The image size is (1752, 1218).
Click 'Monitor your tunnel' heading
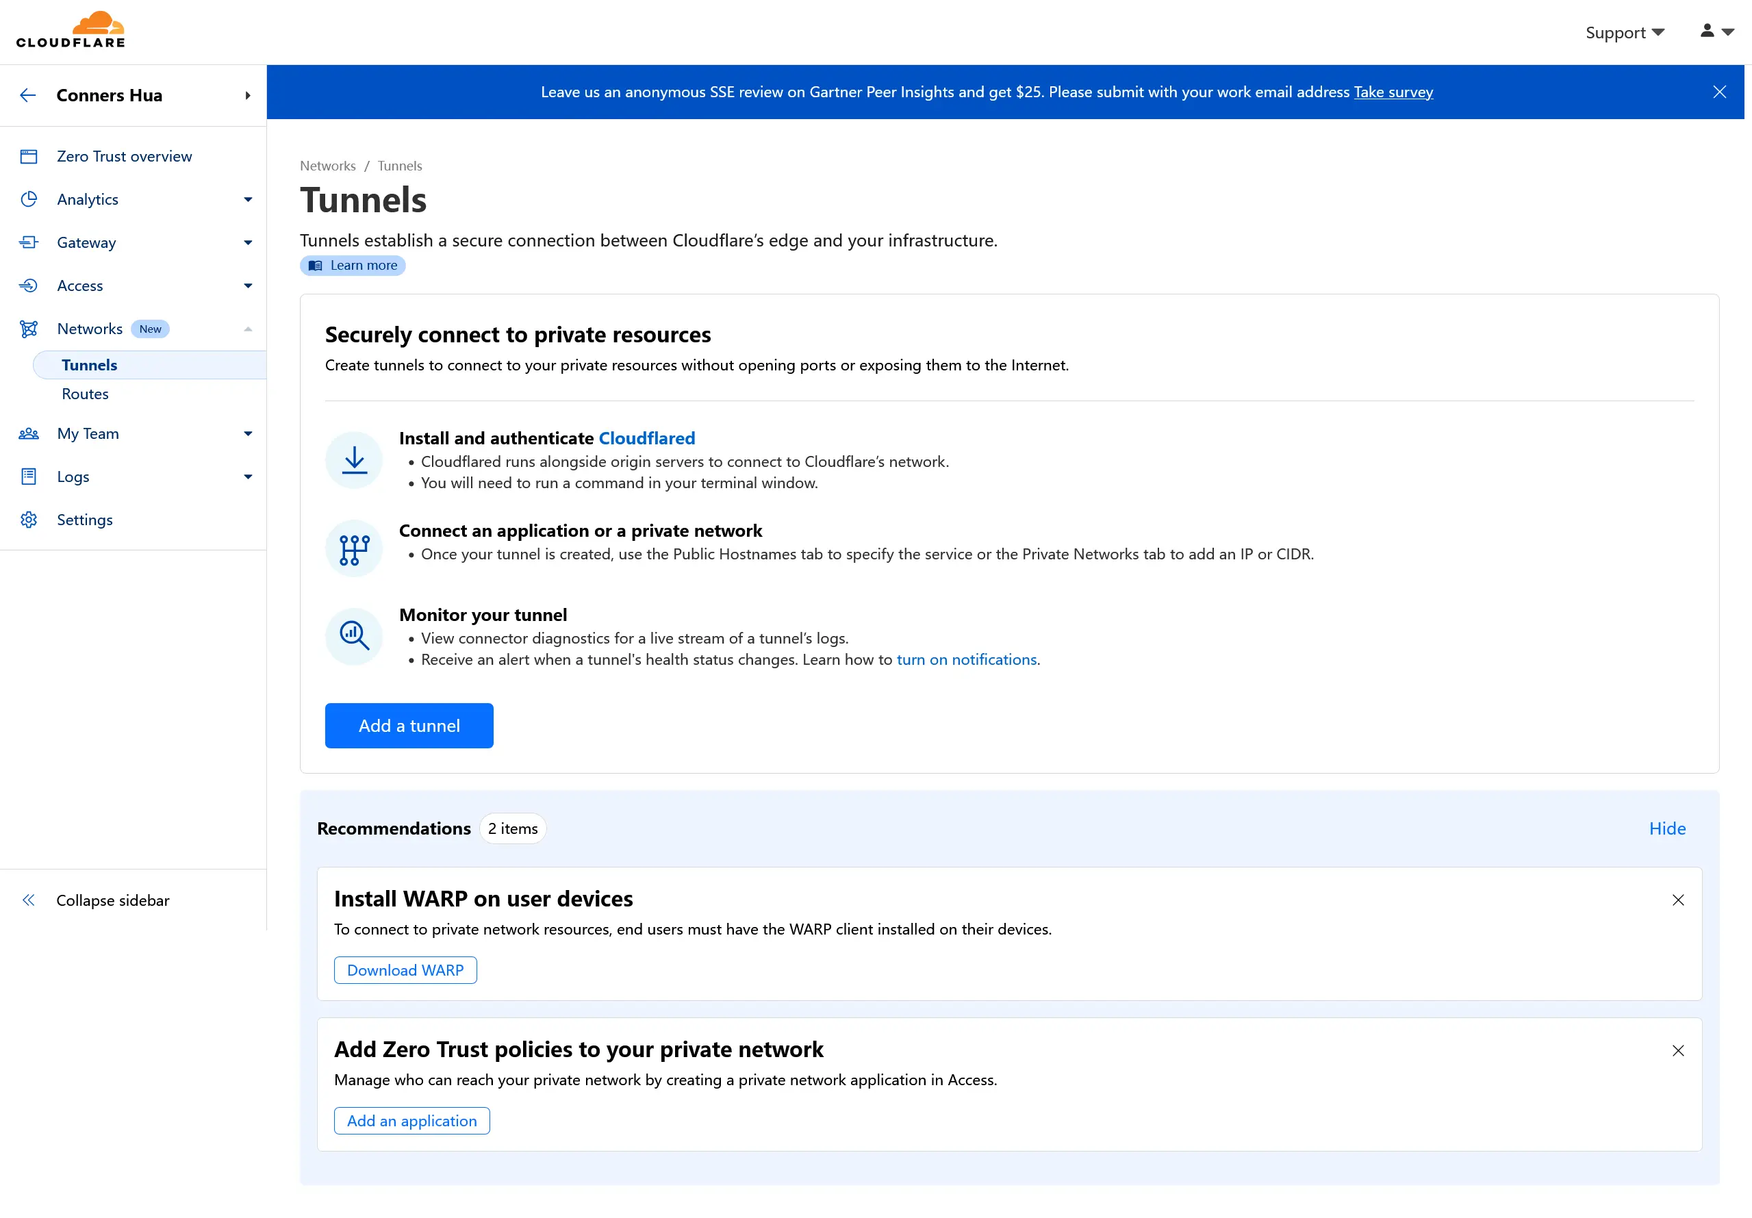click(483, 614)
